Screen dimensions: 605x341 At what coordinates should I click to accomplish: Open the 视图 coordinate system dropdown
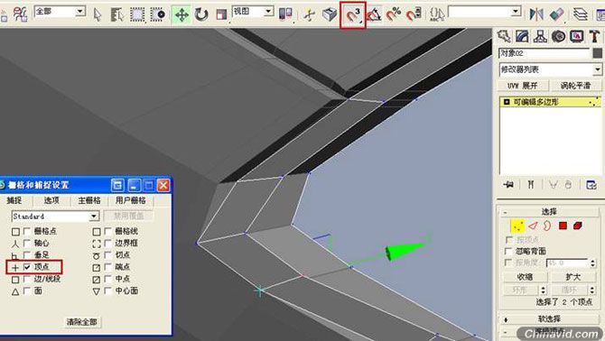[x=253, y=12]
